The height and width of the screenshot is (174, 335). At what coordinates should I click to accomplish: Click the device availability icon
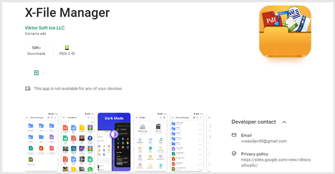[x=28, y=88]
